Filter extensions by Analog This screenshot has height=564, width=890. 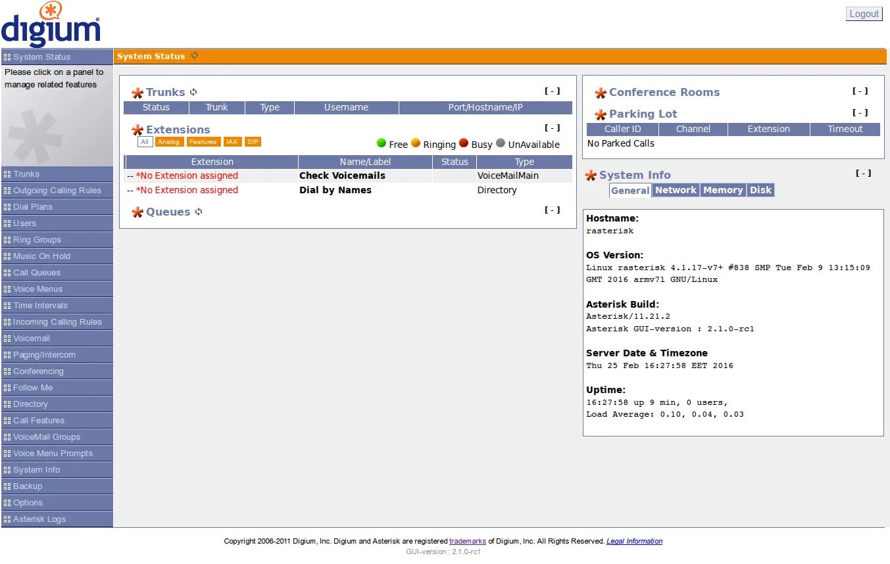[x=169, y=142]
